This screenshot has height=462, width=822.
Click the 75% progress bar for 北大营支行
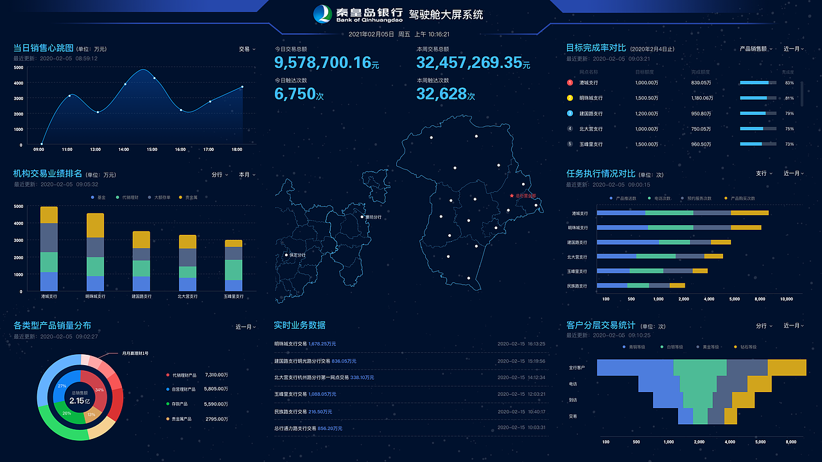758,128
